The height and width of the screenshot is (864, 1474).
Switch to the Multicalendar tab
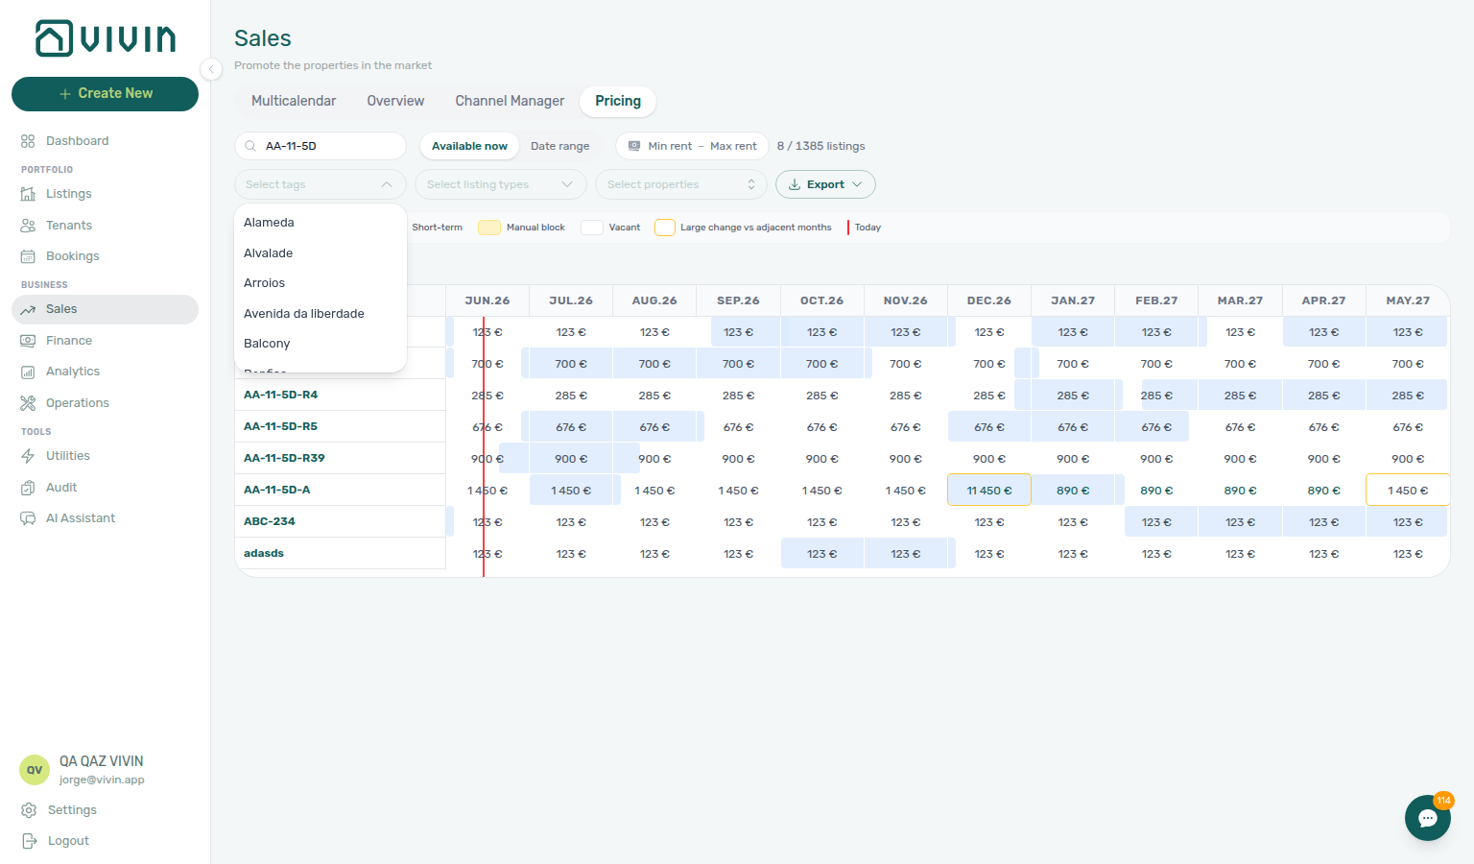[294, 101]
